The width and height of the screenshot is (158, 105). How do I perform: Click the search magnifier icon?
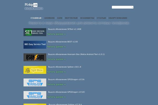click(x=132, y=7)
